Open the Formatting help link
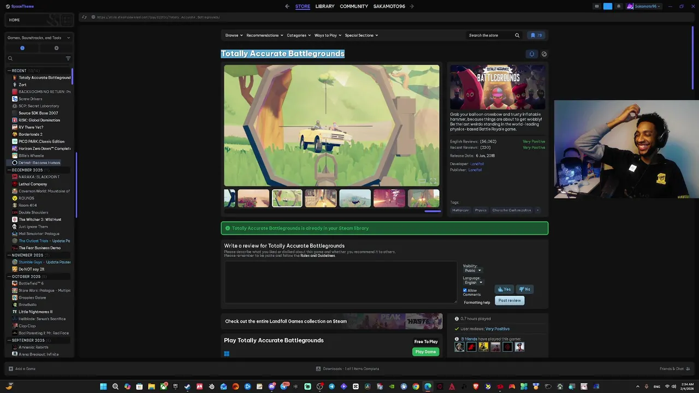Viewport: 699px width, 393px height. pos(477,302)
